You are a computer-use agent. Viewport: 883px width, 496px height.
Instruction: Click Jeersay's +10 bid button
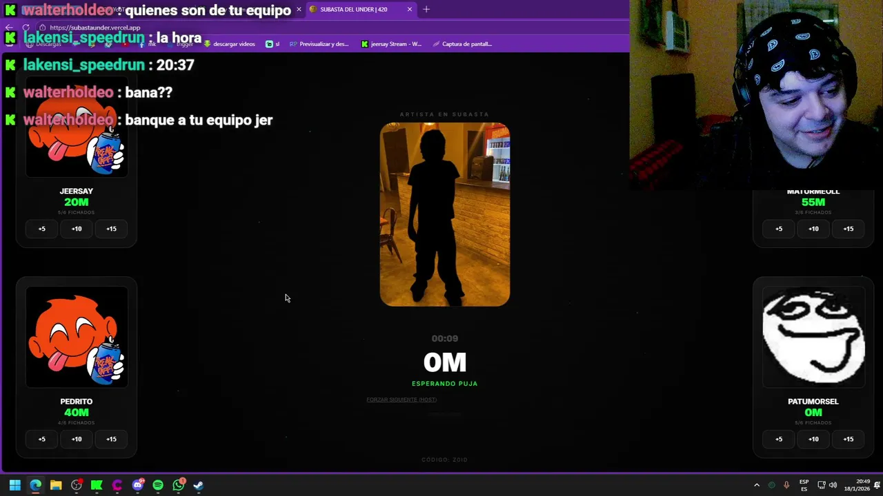77,229
